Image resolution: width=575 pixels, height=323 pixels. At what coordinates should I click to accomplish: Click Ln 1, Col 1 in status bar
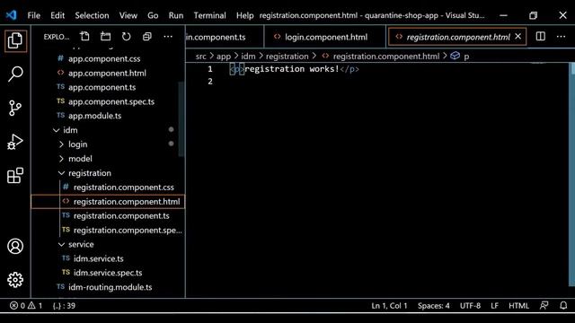click(389, 305)
